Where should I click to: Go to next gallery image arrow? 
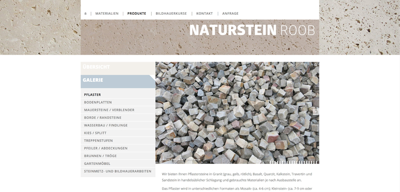pyautogui.click(x=316, y=112)
